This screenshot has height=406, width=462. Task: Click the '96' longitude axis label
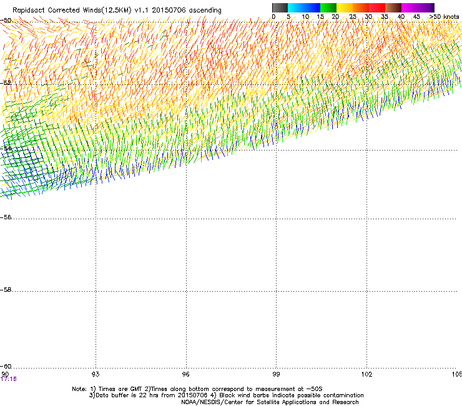(x=186, y=374)
